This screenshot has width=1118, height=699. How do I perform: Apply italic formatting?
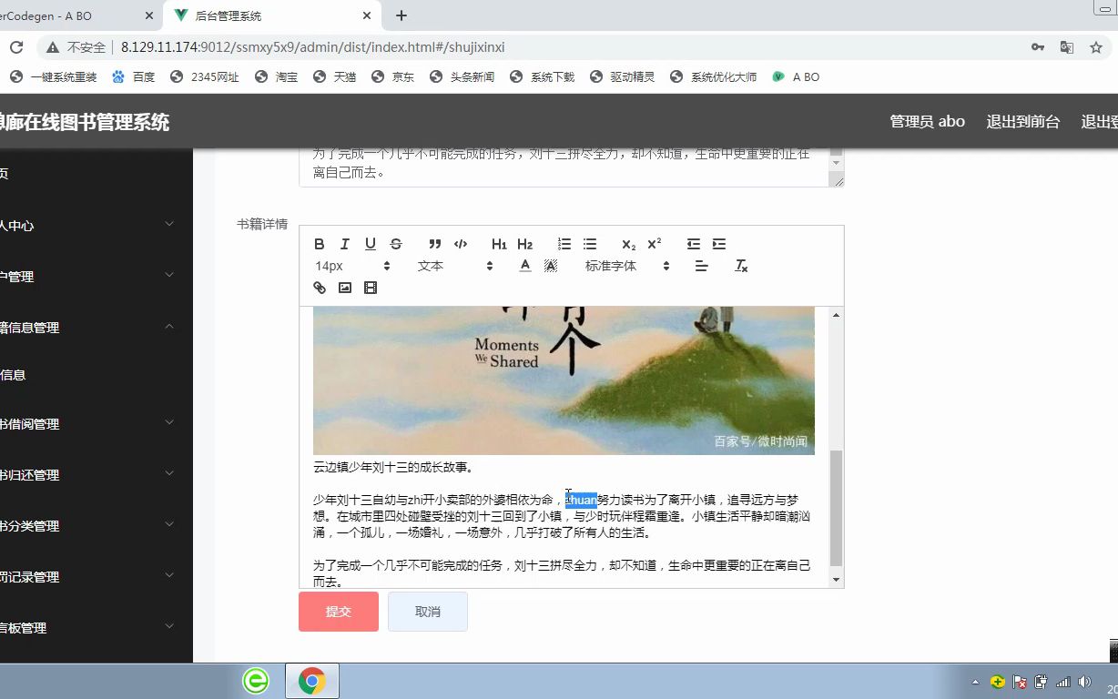click(x=344, y=243)
